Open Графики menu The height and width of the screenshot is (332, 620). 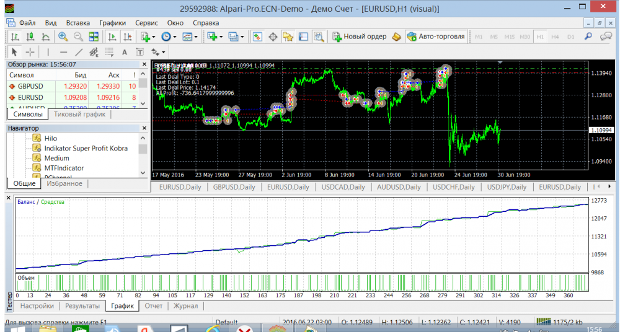point(113,23)
